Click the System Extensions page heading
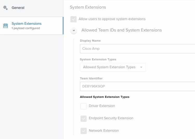 pos(88,7)
